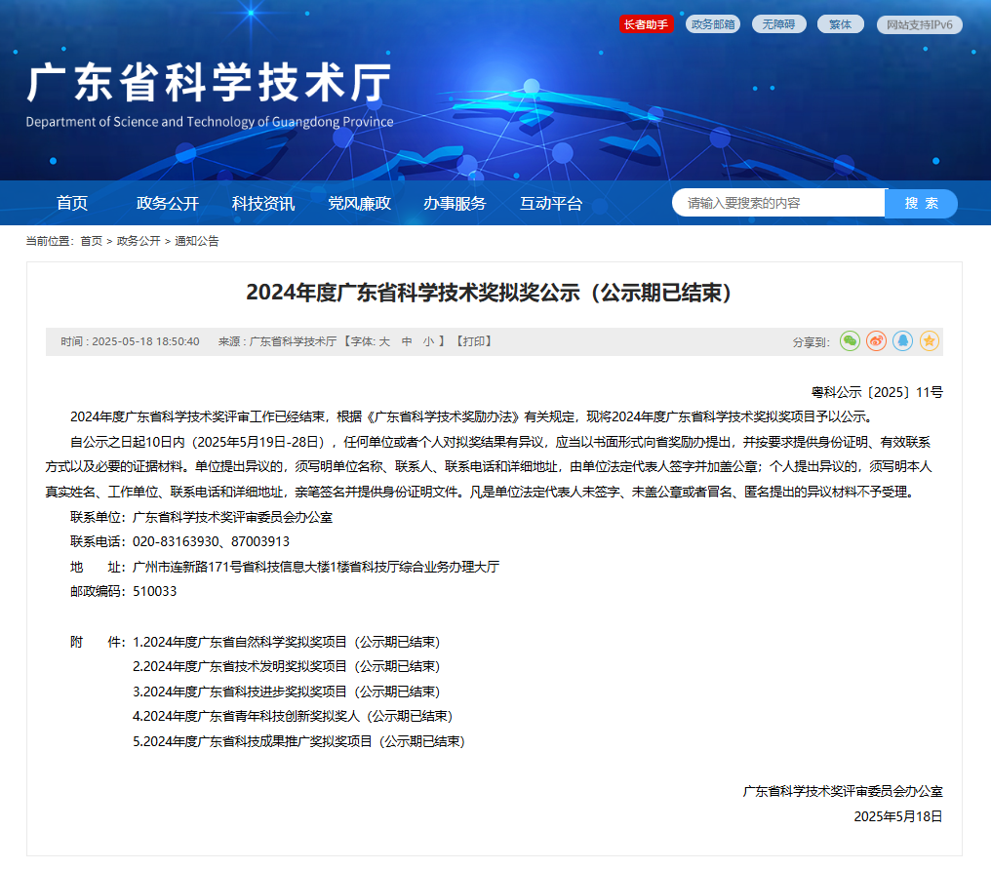This screenshot has height=870, width=991.
Task: Click the 广东省科学技术厅 site logo title
Action: click(209, 82)
